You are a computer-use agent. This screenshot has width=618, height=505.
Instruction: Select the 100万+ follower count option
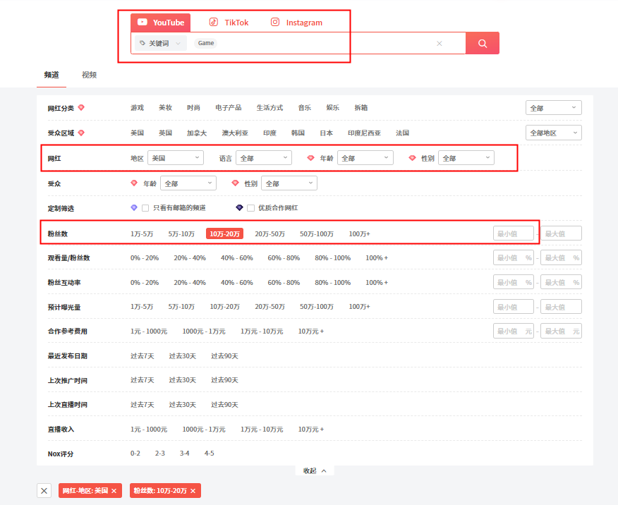pyautogui.click(x=359, y=233)
